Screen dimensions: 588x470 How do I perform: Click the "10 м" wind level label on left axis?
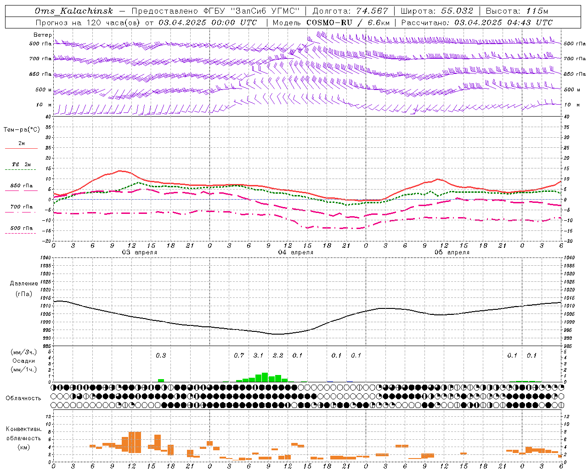coord(44,105)
